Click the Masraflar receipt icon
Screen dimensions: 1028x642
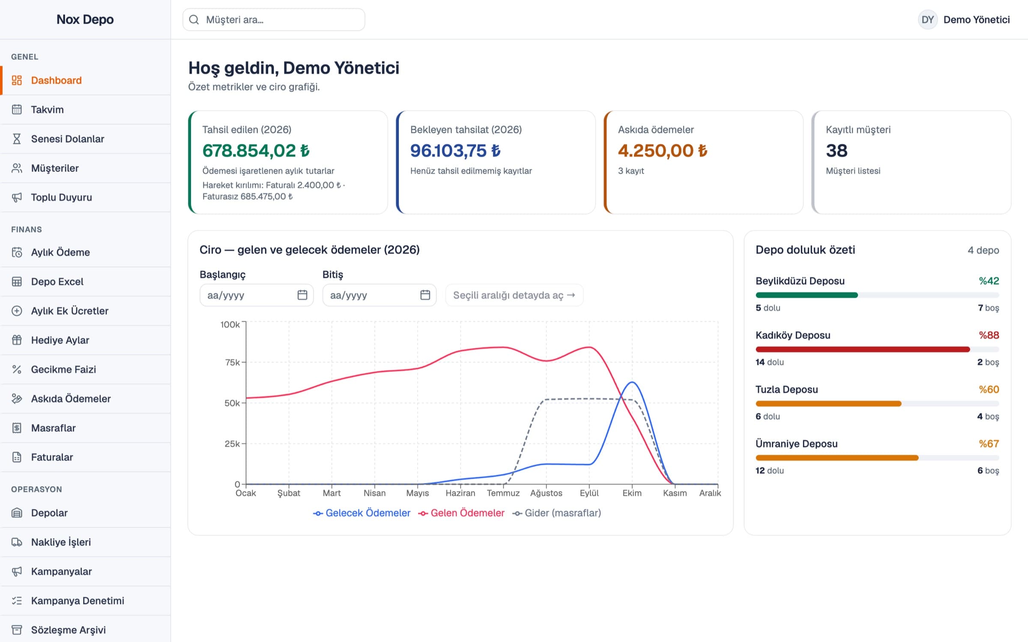[17, 428]
